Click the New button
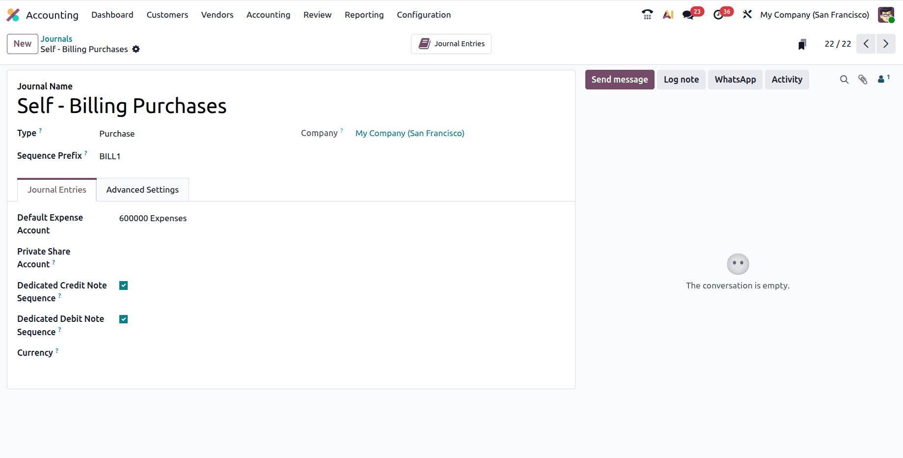This screenshot has height=458, width=903. [x=23, y=44]
